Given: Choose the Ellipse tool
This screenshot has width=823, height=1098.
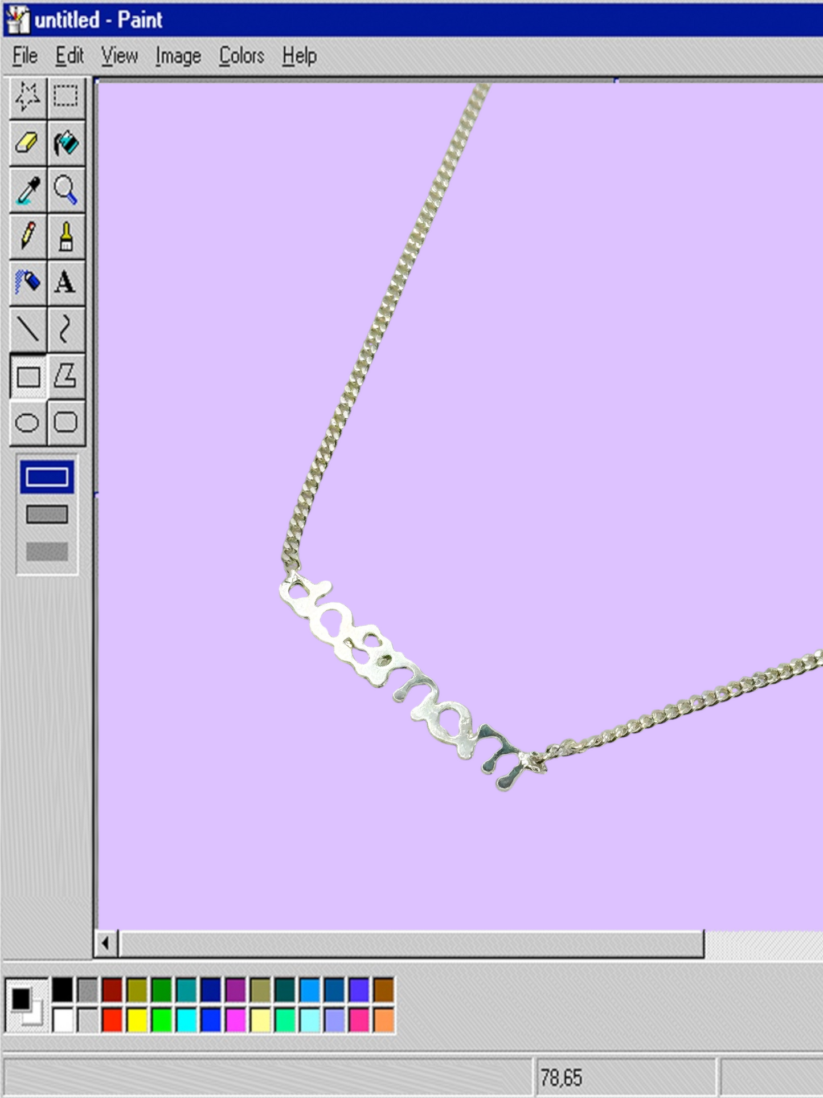Looking at the screenshot, I should [x=28, y=423].
